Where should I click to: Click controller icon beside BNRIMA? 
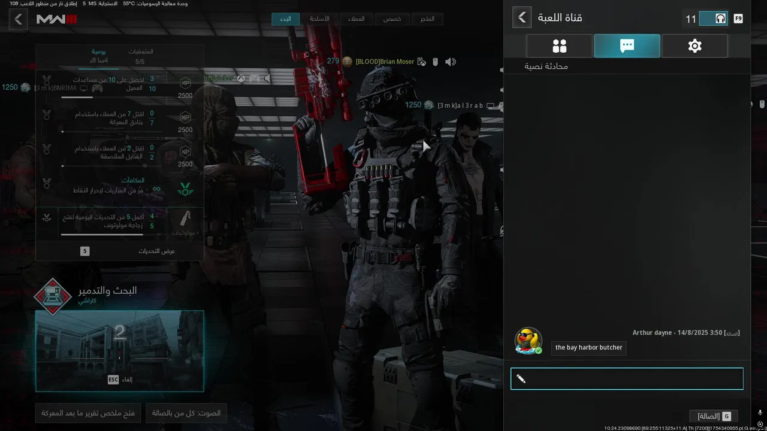96,89
